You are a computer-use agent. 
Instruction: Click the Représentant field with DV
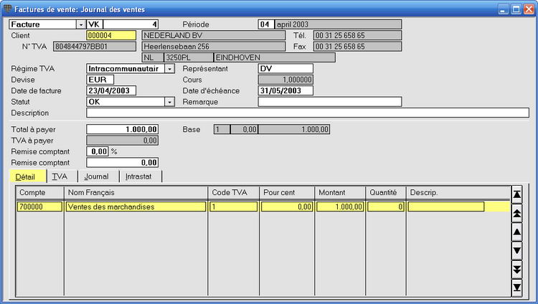[x=285, y=69]
